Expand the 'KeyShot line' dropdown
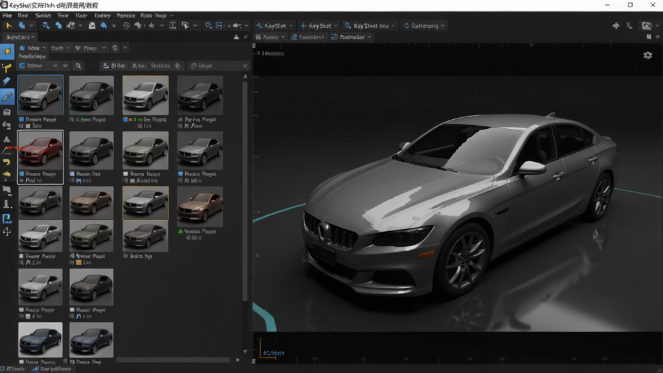The height and width of the screenshot is (373, 663). [393, 26]
